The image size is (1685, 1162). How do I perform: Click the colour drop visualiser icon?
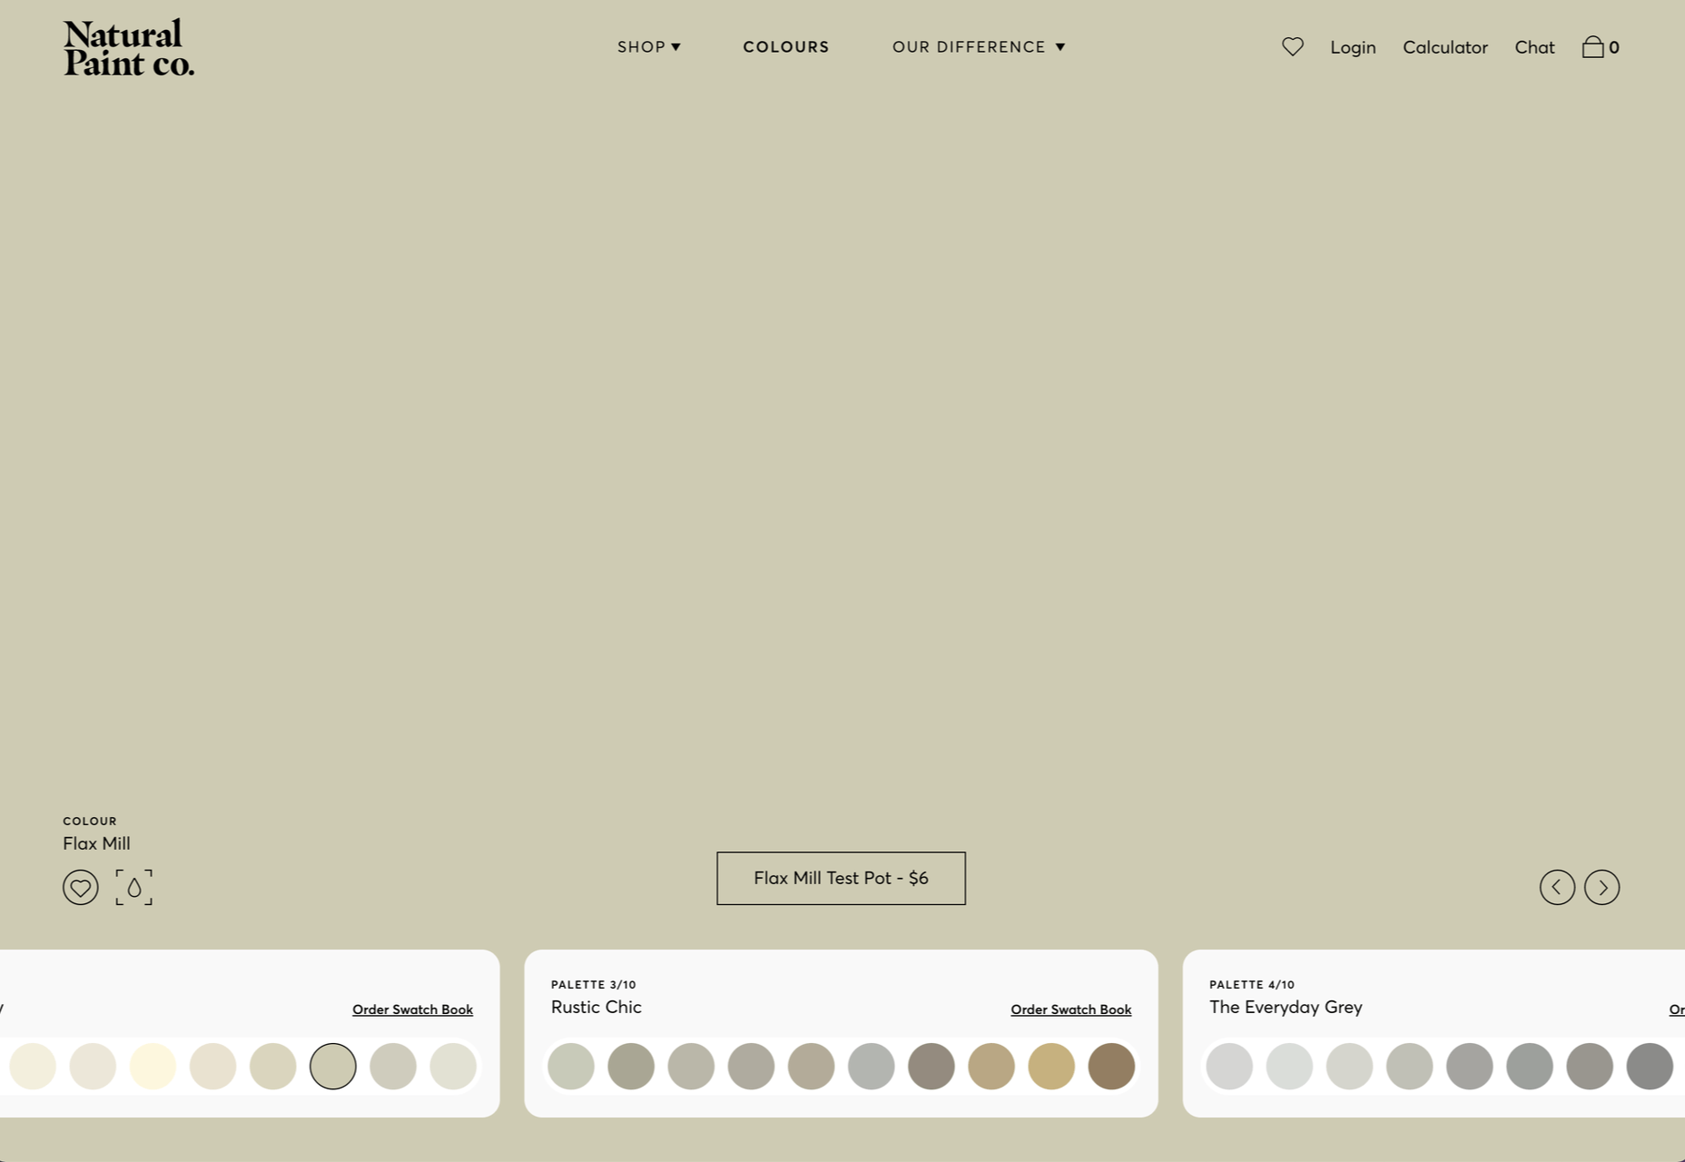click(x=133, y=887)
